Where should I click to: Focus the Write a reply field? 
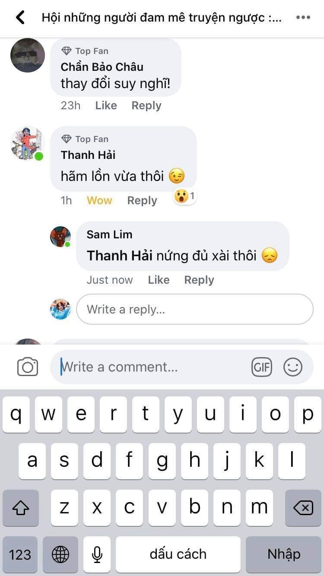tap(195, 309)
